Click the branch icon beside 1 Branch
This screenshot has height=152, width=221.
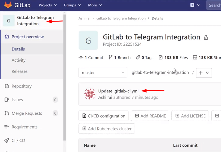coord(110,57)
